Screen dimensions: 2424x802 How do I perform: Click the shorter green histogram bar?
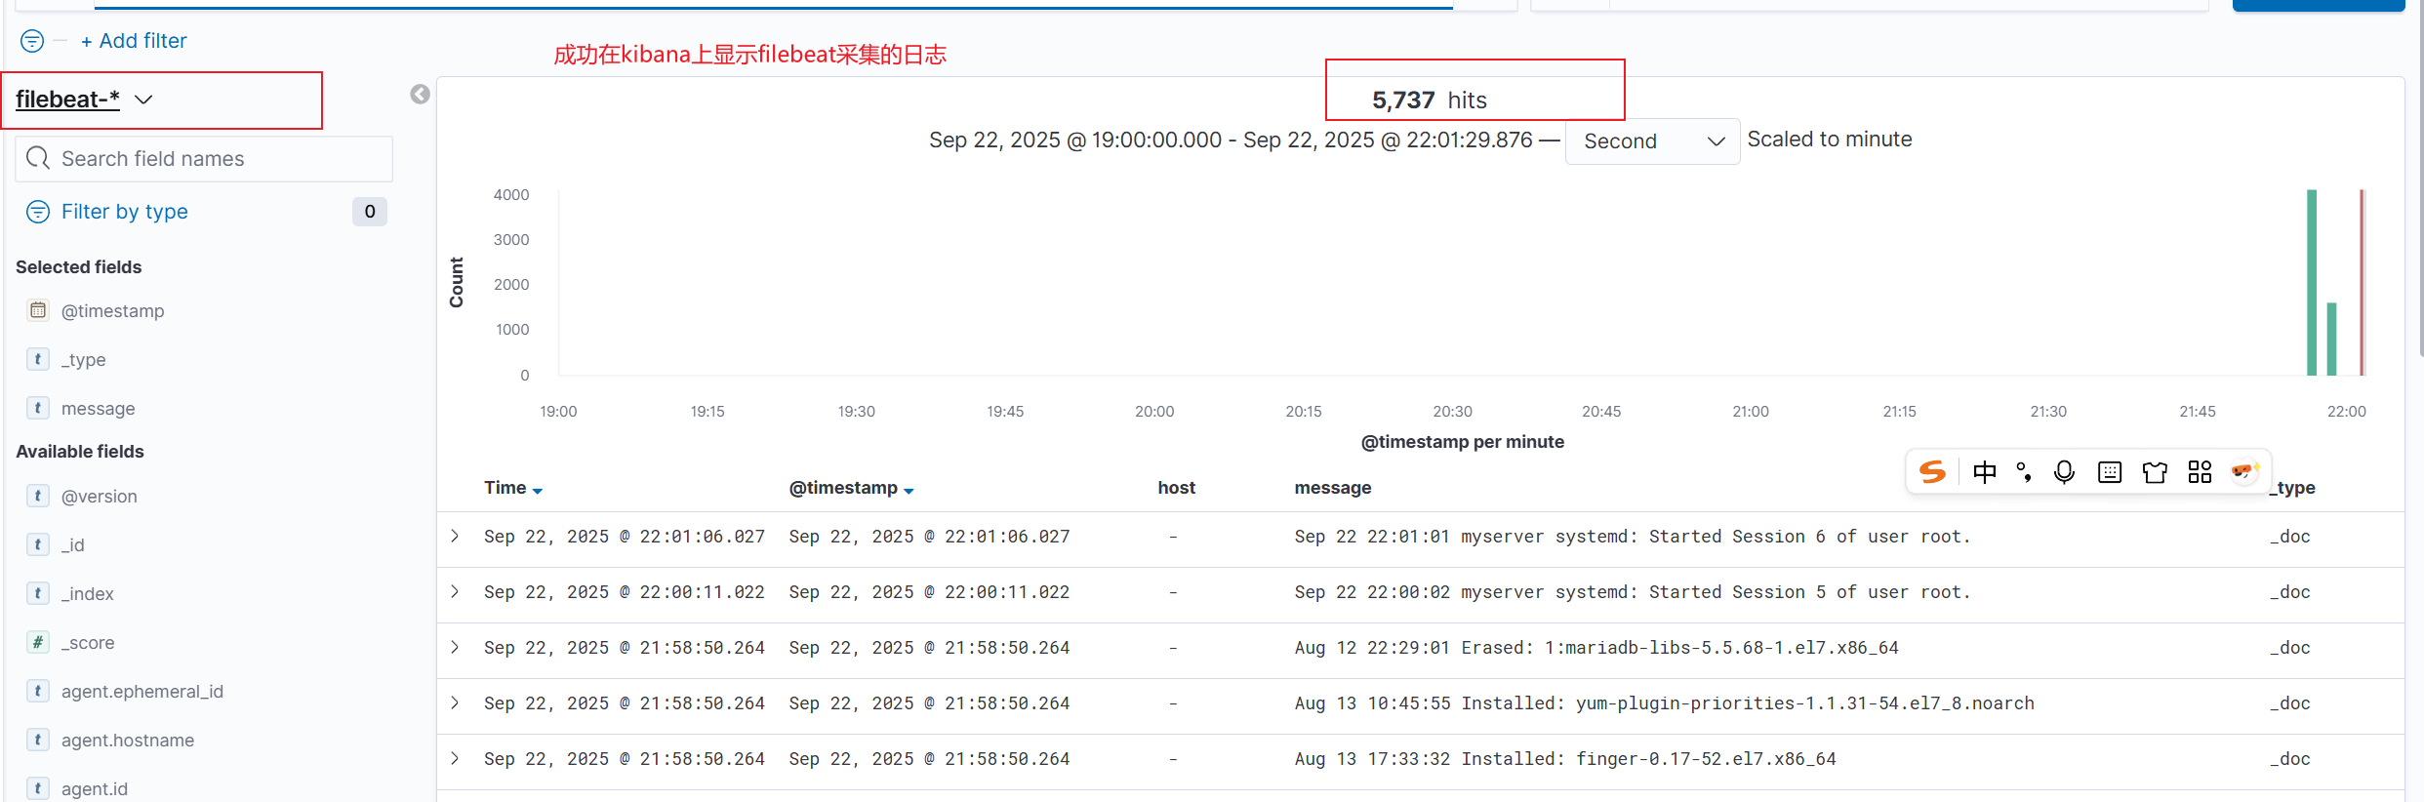pyautogui.click(x=2331, y=340)
